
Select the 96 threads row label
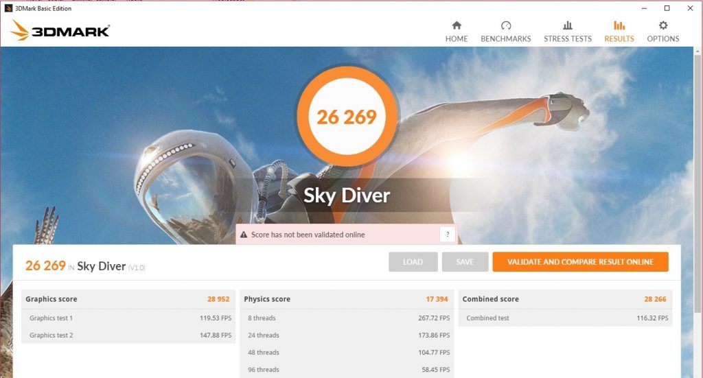tap(264, 370)
